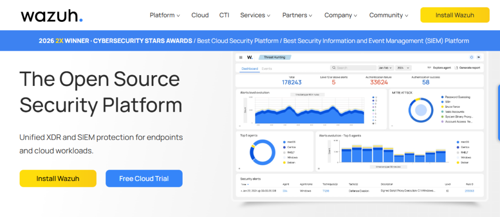
Task: Click the Total value 178243
Action: pos(292,82)
